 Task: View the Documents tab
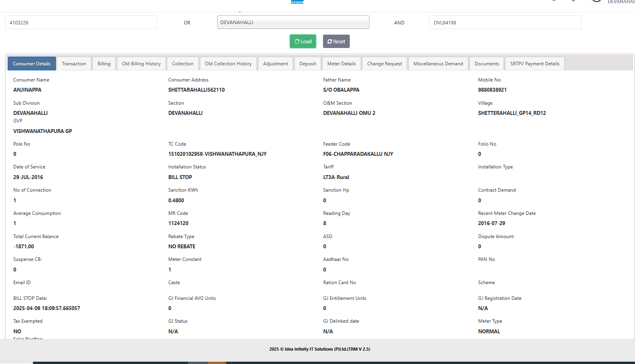(487, 64)
